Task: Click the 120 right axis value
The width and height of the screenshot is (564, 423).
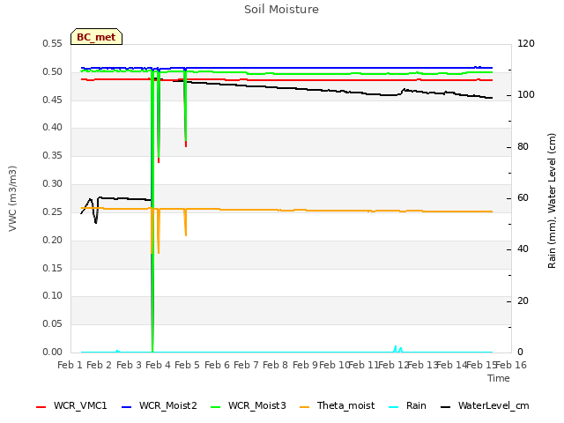Action: point(526,43)
